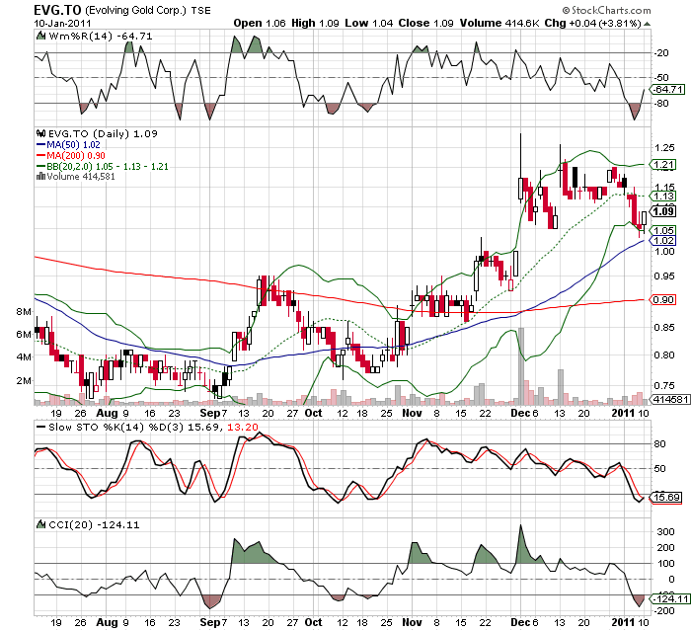Click the up triangle next to Chg value
691x631 pixels.
647,24
